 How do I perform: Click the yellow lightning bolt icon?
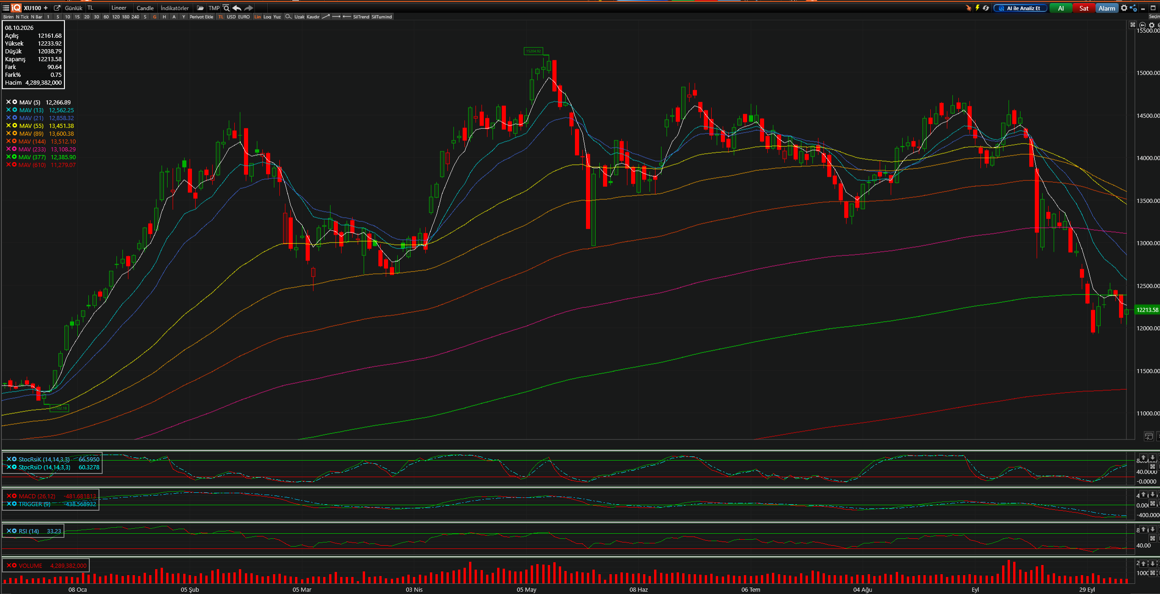[x=977, y=8]
